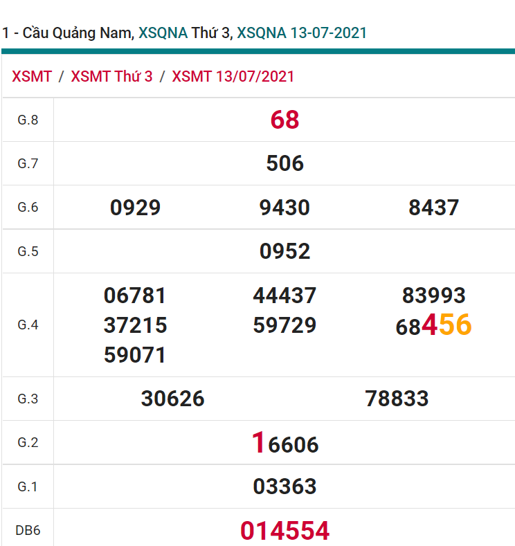Click G.4 number 37215
The image size is (515, 546).
[136, 325]
